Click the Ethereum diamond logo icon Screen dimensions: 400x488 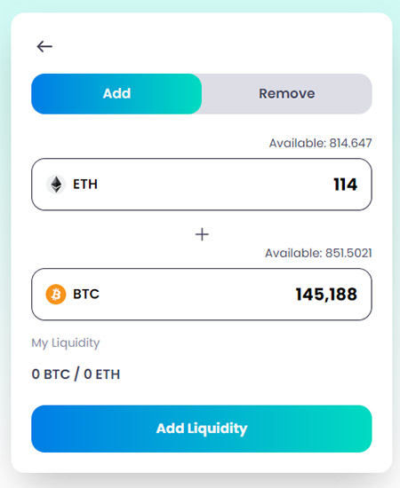(56, 185)
